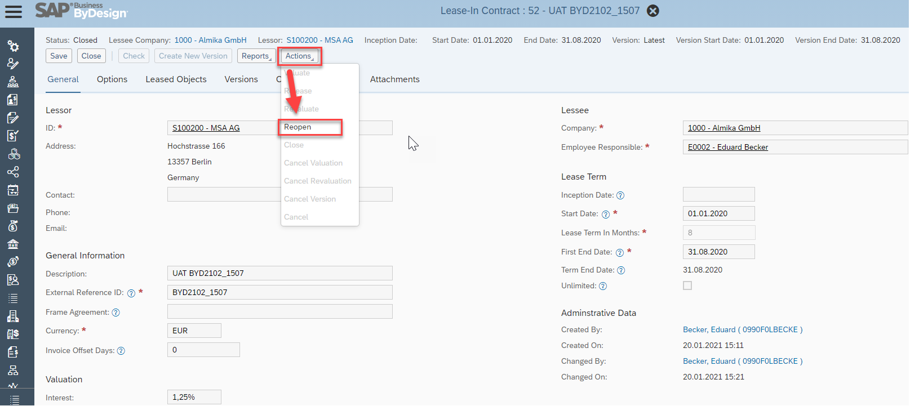910x406 pixels.
Task: Open Lessor S100200 - MSA AG header link
Action: click(319, 41)
